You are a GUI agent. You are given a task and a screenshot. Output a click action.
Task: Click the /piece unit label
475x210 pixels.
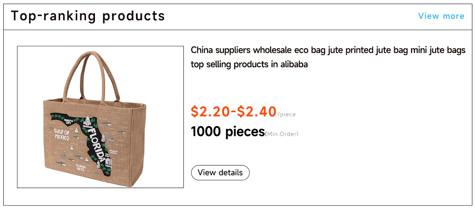(287, 115)
